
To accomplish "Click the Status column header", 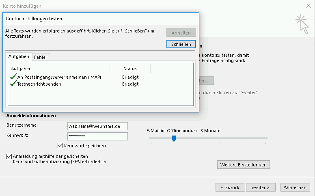I will point(130,69).
